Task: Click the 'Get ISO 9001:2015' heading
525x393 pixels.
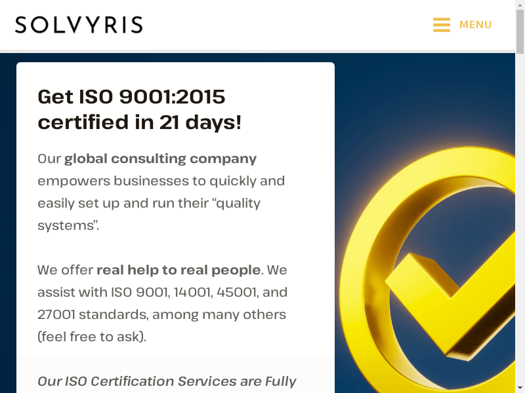Action: 131,97
